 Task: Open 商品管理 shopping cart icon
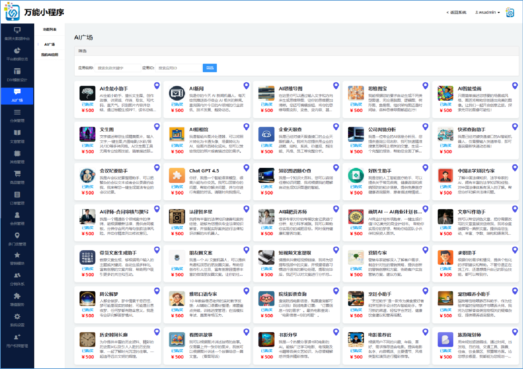tap(17, 174)
